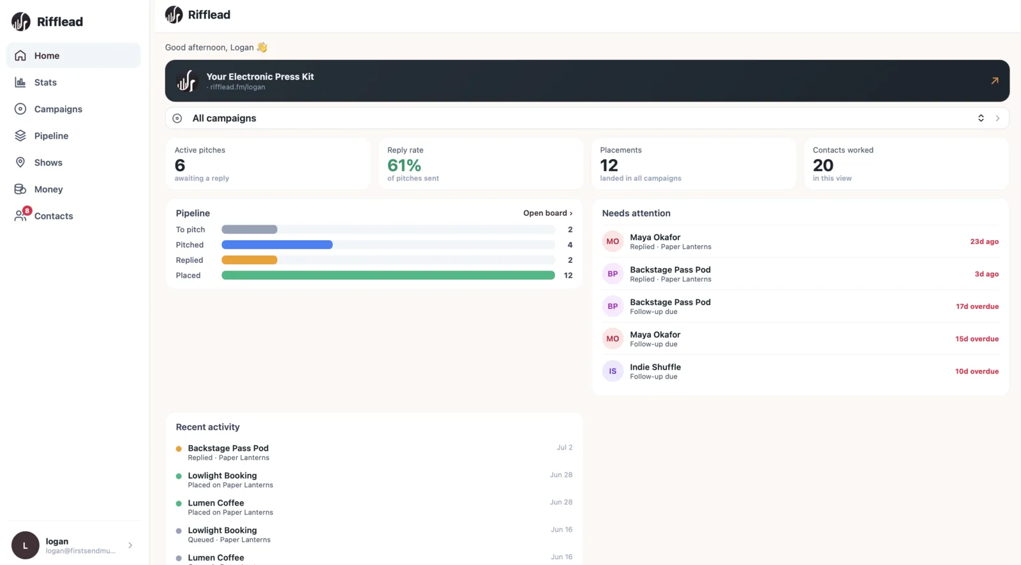Click the BP avatar on the 17d overdue row
The width and height of the screenshot is (1021, 565).
(613, 306)
